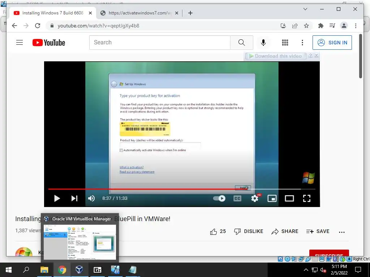
Task: Open the Windows Start menu
Action: [x=9, y=270]
